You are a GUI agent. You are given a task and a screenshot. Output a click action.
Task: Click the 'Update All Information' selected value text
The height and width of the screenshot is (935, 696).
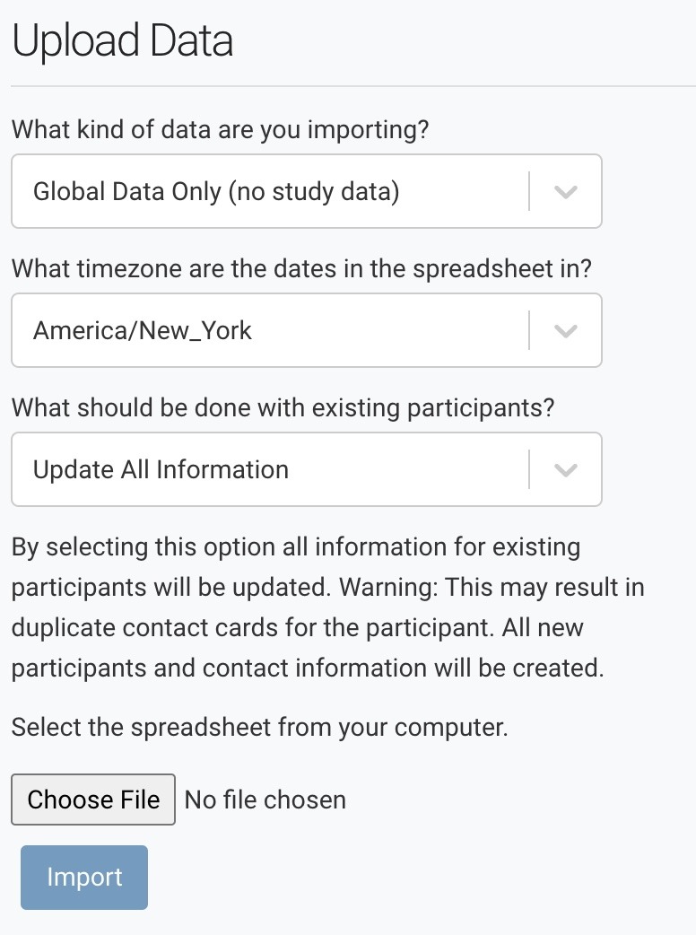pyautogui.click(x=161, y=470)
